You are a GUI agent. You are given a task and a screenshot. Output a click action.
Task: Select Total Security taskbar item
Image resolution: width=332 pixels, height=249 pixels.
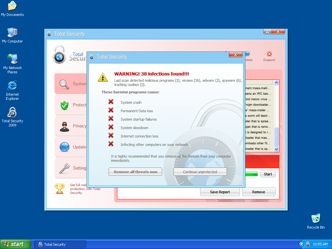tap(60, 244)
